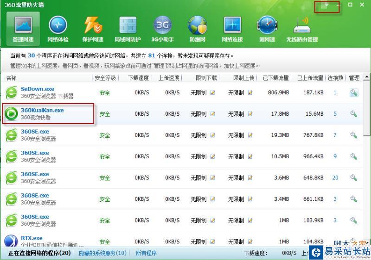Viewport: 371px width, 260px height.
Task: Edit download limit for 360KuaiKan.exe
Action: point(213,114)
